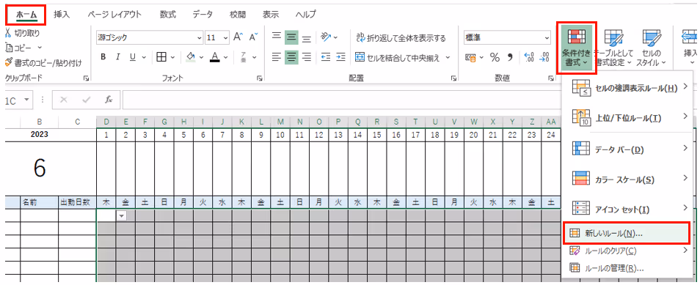
Task: Click the Copy (コピー) icon
Action: (x=9, y=48)
